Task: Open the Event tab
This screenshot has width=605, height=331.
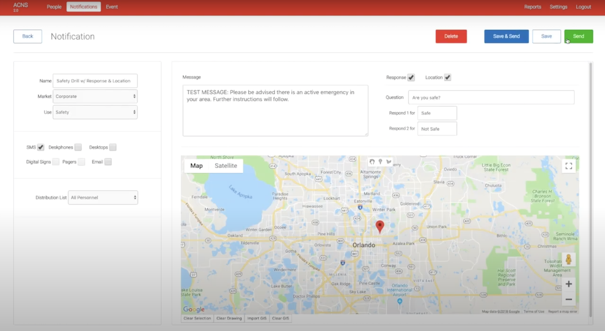Action: coord(112,7)
